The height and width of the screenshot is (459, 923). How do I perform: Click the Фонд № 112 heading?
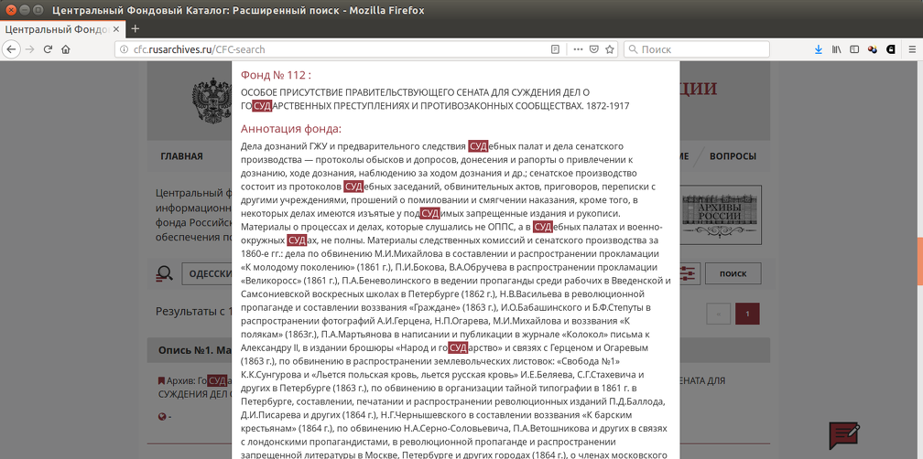click(277, 75)
